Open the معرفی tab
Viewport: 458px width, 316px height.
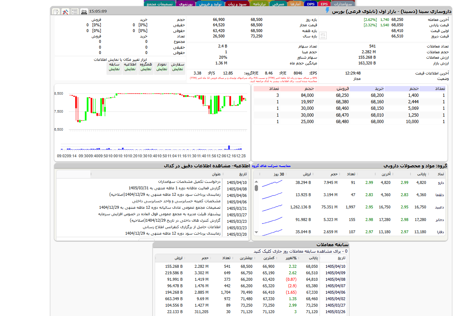(x=278, y=4)
